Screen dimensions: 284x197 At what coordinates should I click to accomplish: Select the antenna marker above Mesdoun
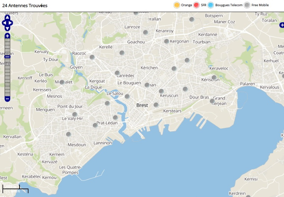(69, 134)
